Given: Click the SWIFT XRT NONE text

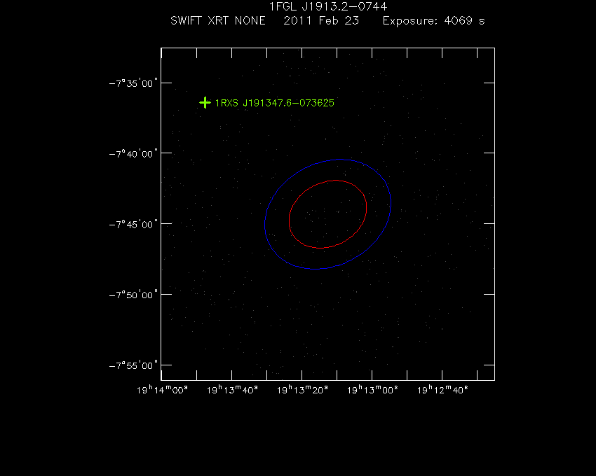Looking at the screenshot, I should pyautogui.click(x=218, y=20).
